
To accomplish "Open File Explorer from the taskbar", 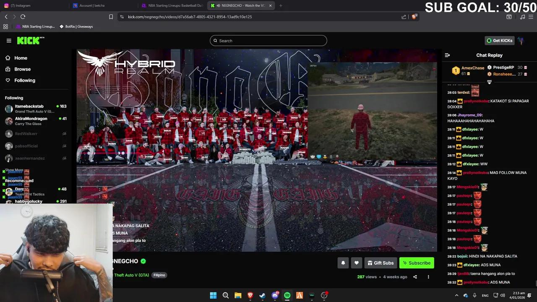I will (238, 295).
